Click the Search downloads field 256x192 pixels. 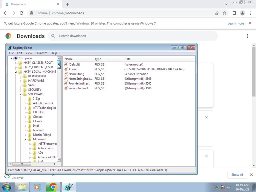click(133, 36)
